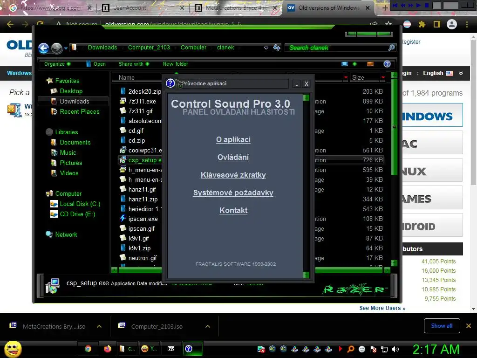Open the Chrome profile avatar icon
The height and width of the screenshot is (358, 477).
(452, 24)
